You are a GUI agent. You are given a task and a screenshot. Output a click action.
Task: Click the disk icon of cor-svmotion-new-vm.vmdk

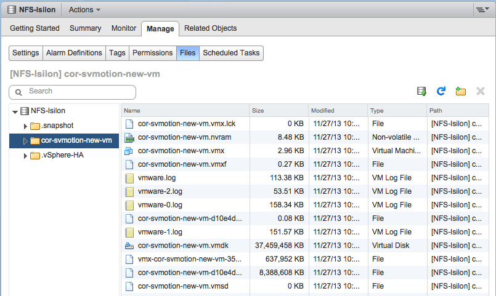coord(129,246)
